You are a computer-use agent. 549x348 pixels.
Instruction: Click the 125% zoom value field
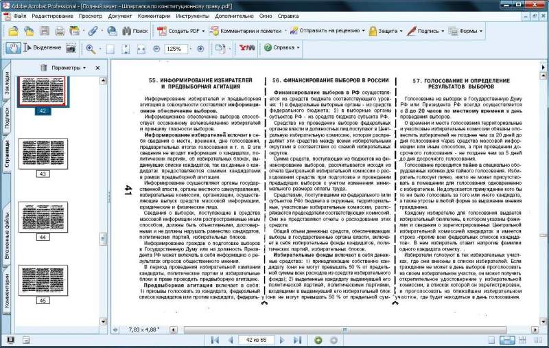pos(176,49)
